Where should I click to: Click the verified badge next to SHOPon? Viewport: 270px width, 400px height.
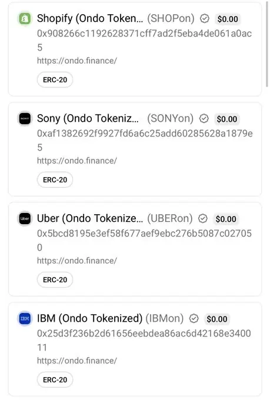click(x=205, y=18)
